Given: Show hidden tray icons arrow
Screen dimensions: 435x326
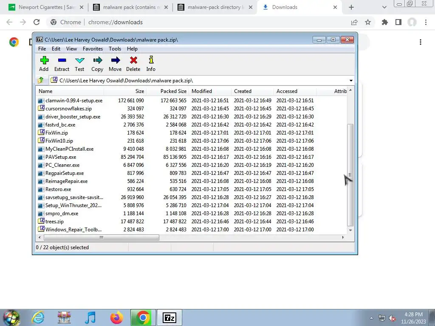Looking at the screenshot, I should [371, 318].
